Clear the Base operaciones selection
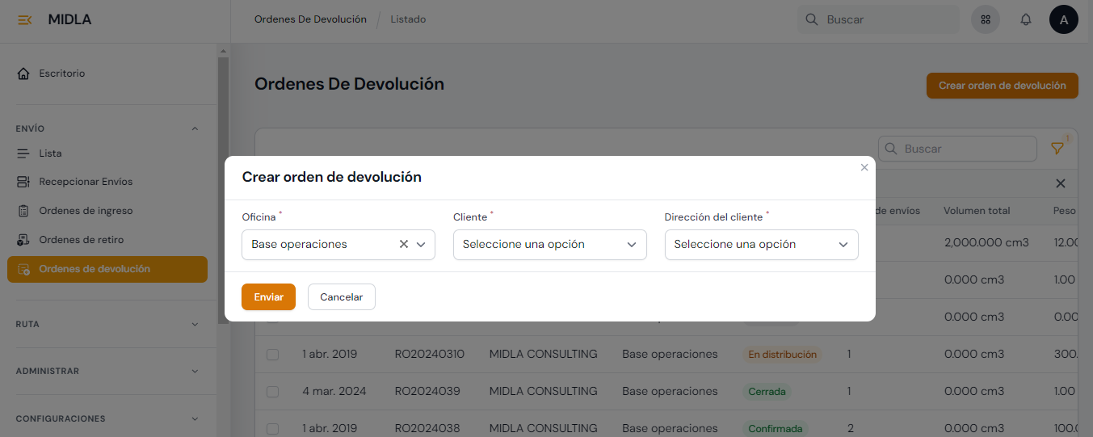Image resolution: width=1093 pixels, height=437 pixels. 404,244
